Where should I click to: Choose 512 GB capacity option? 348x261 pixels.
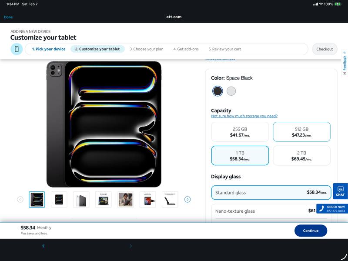(x=301, y=132)
